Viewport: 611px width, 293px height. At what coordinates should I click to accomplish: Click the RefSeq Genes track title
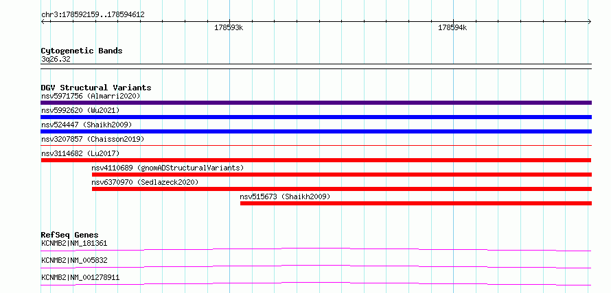[70, 235]
